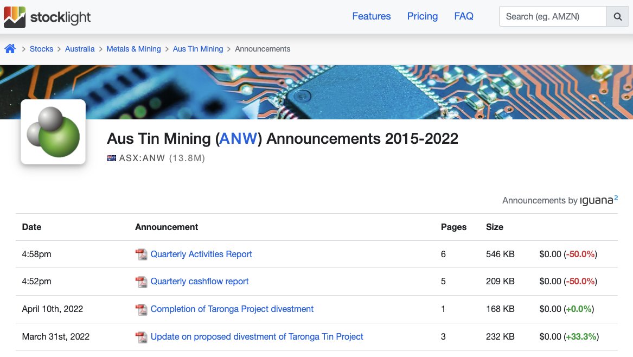This screenshot has height=357, width=633.
Task: Click the 168 KB size value
Action: click(x=500, y=309)
